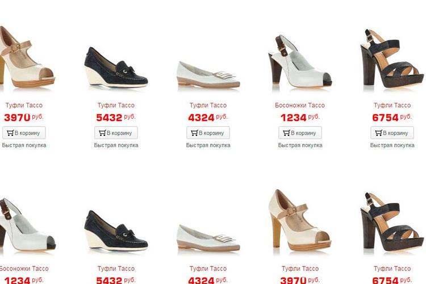This screenshot has width=426, height=284.
Task: Add 6754 руб. platform sandals to cart
Action: click(392, 133)
